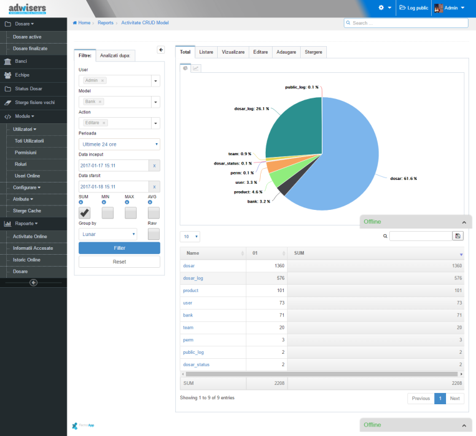Collapse the sidebar with the circled arrow
The image size is (476, 436).
pos(34,282)
